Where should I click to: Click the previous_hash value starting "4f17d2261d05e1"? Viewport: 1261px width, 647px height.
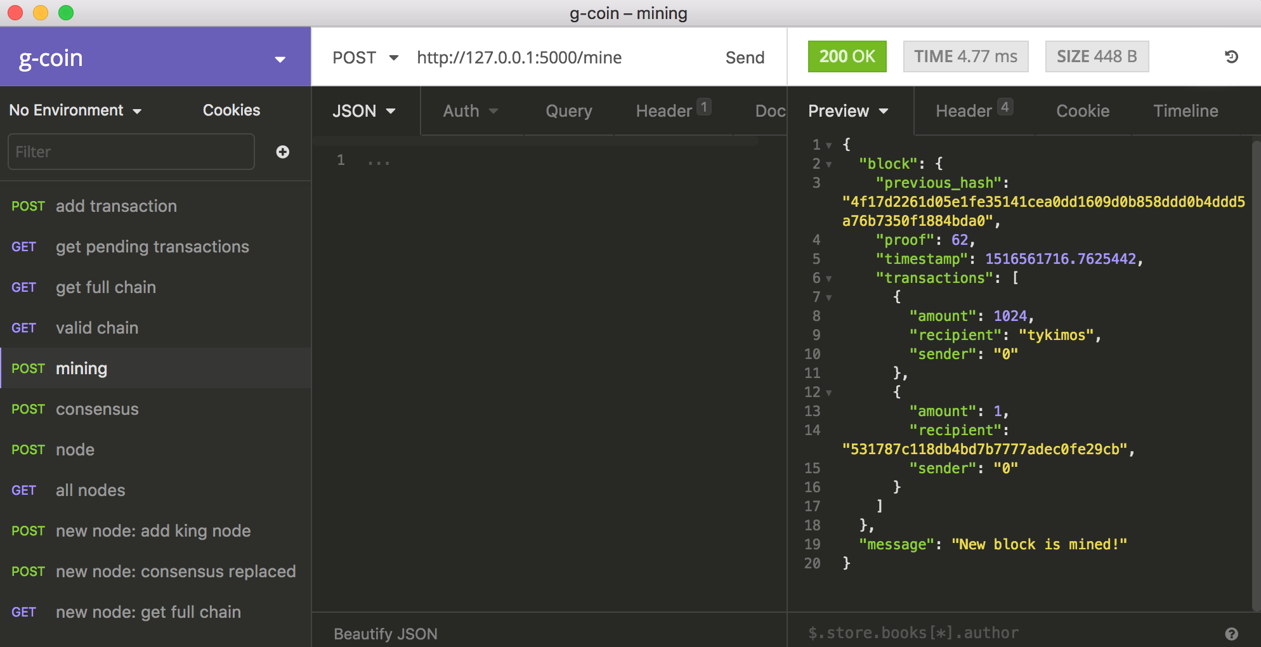click(1043, 212)
